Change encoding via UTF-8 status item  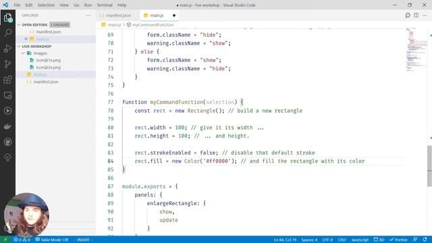pos(327,240)
